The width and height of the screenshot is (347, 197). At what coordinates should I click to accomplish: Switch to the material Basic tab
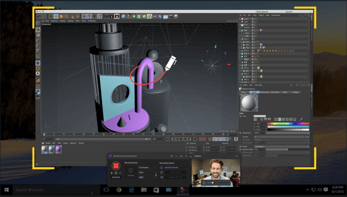click(244, 92)
